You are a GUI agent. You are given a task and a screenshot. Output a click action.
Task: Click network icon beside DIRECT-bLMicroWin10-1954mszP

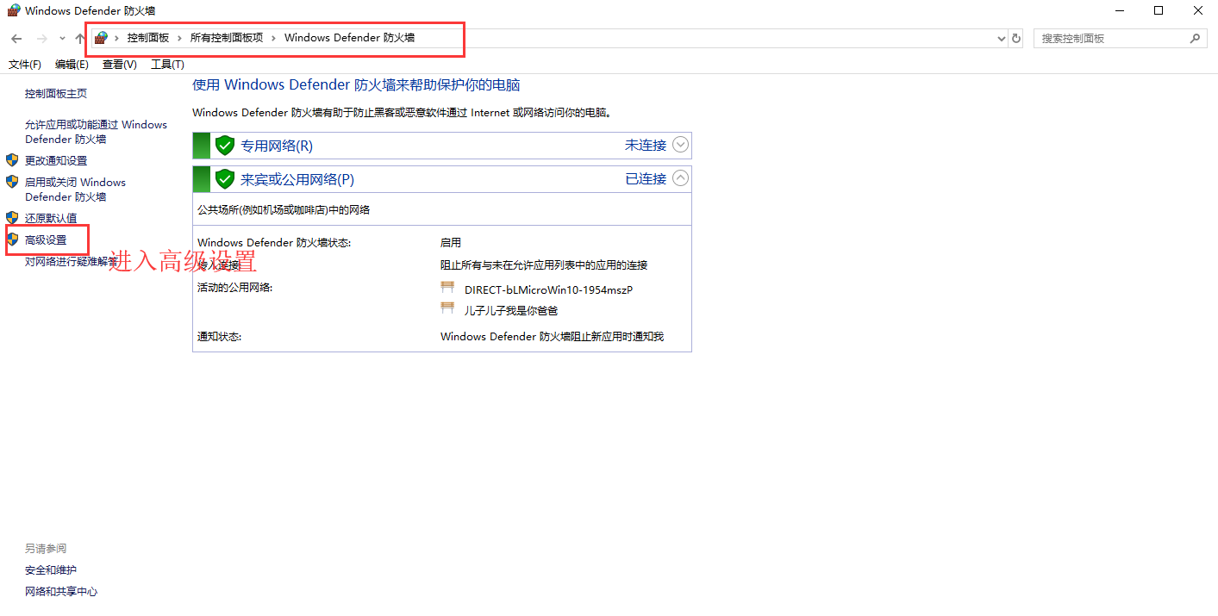click(447, 288)
